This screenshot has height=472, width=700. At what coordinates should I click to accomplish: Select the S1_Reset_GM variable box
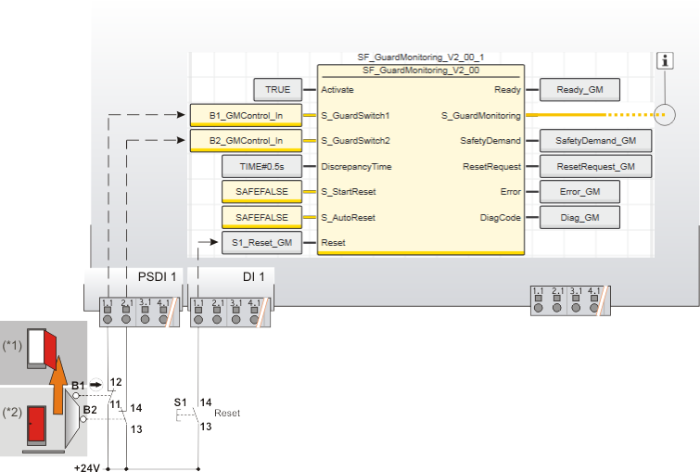click(x=262, y=243)
